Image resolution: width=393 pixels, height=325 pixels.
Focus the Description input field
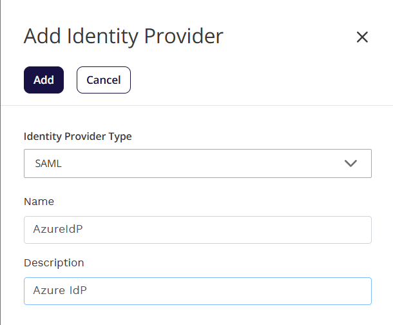pyautogui.click(x=197, y=291)
